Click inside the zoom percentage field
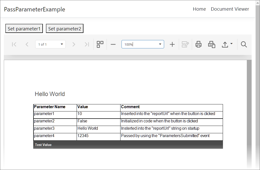This screenshot has width=260, height=170. click(x=137, y=44)
